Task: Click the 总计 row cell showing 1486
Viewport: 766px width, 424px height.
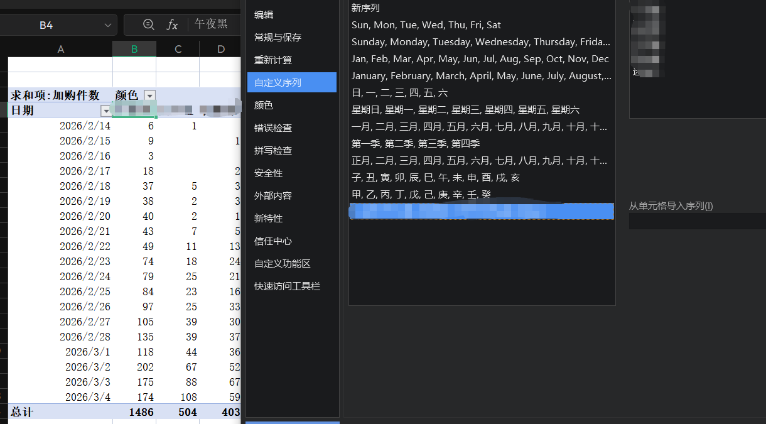Action: point(134,412)
